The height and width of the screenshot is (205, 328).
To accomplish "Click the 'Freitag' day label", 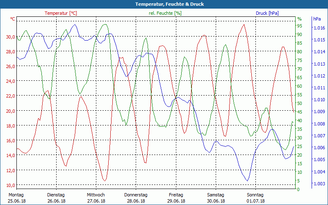I will pyautogui.click(x=176, y=195).
